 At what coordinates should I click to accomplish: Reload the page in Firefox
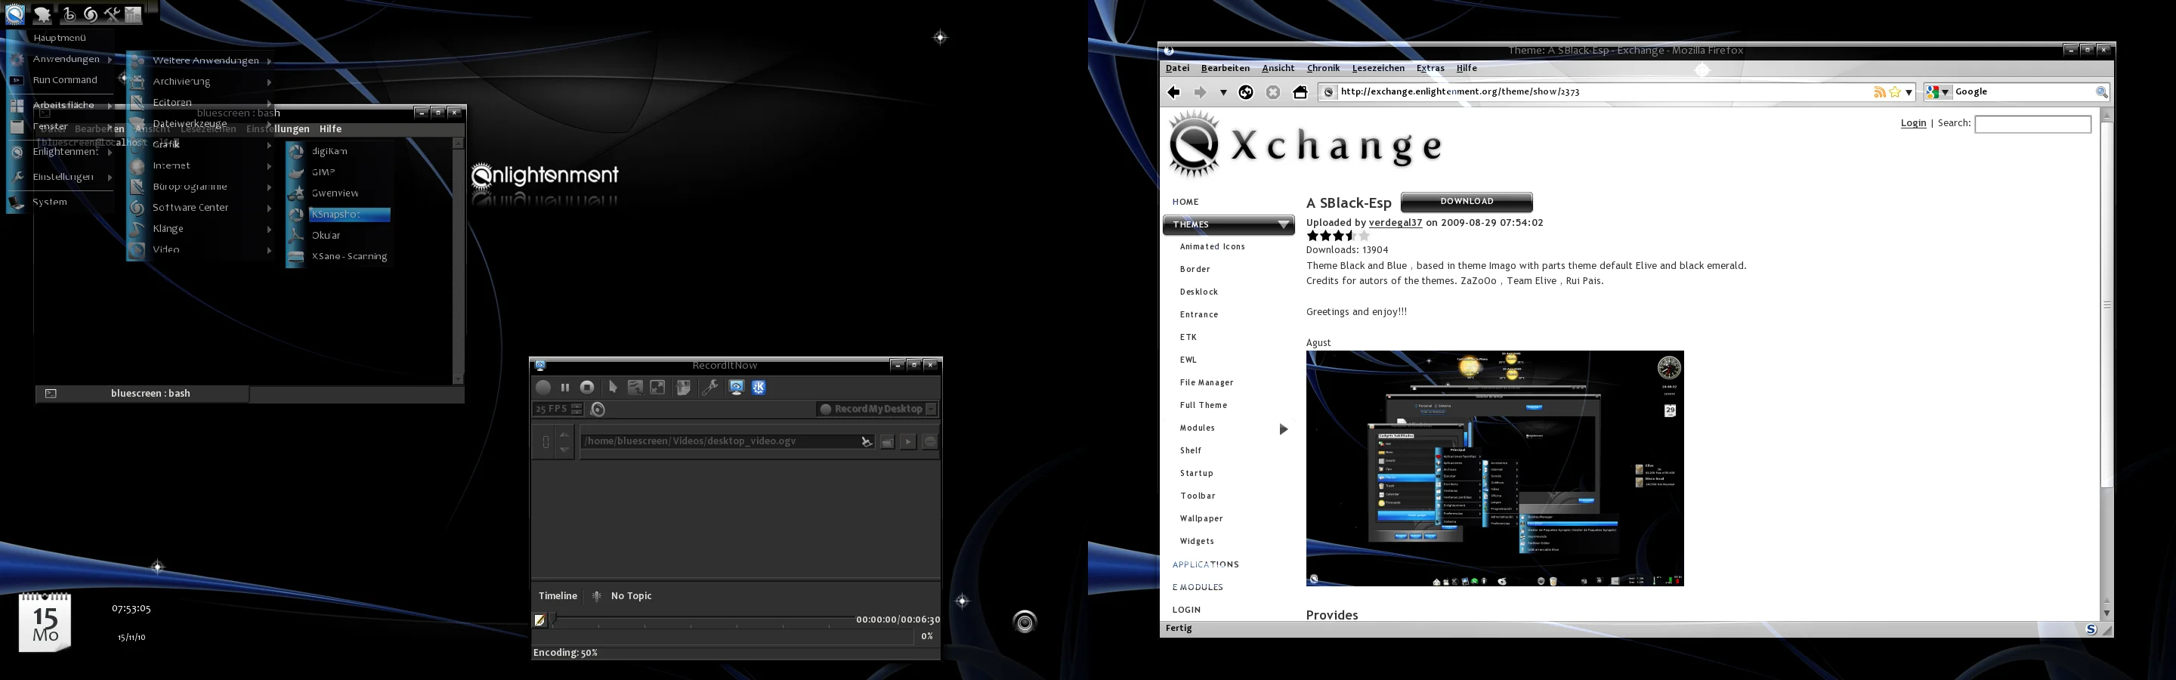[1246, 92]
